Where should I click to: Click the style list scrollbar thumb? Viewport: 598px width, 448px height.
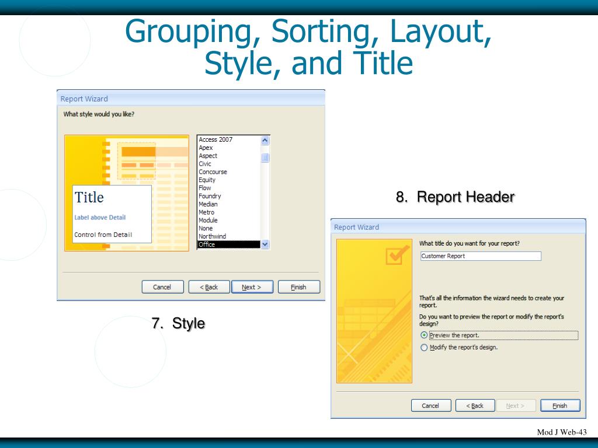265,157
